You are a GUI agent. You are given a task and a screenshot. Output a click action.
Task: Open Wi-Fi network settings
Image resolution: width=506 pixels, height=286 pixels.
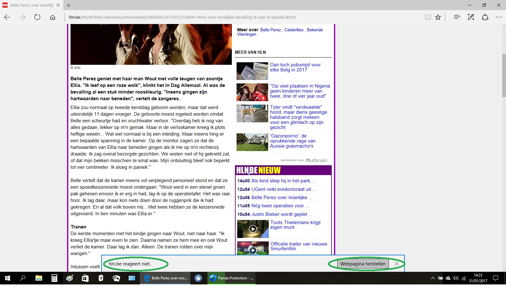click(x=464, y=278)
